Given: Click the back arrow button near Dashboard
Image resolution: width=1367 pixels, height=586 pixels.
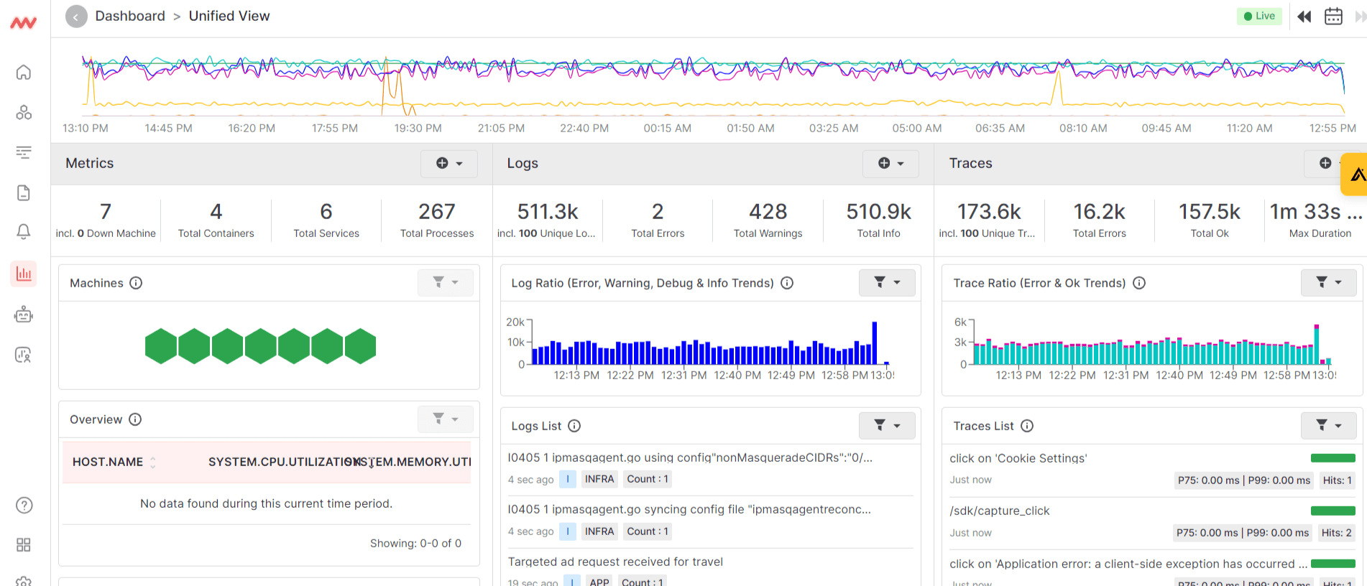Looking at the screenshot, I should 76,17.
